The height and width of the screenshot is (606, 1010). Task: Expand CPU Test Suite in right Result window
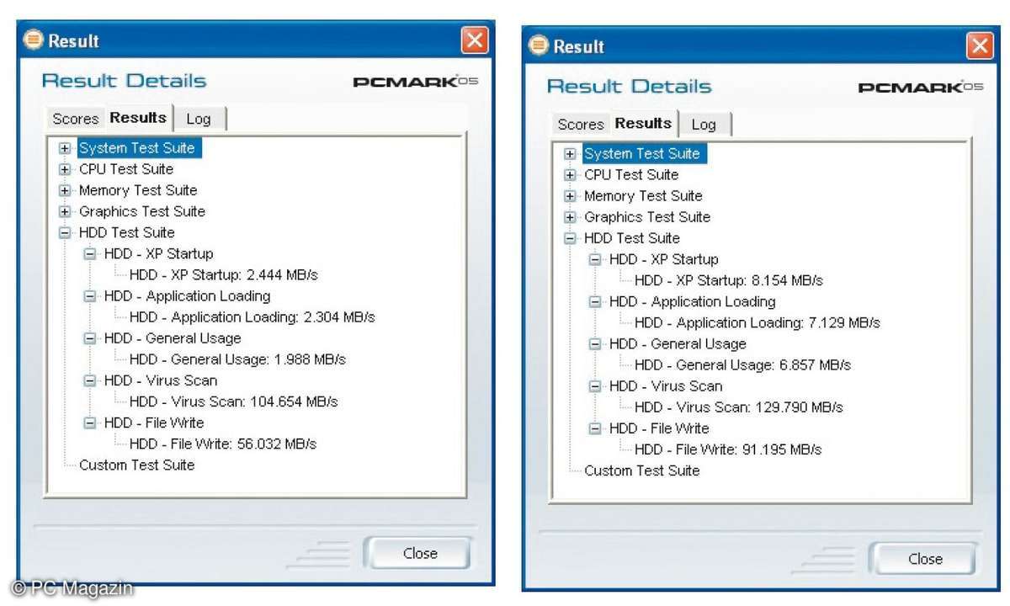click(570, 175)
